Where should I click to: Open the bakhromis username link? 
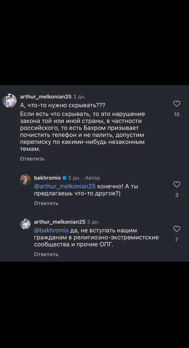47,178
